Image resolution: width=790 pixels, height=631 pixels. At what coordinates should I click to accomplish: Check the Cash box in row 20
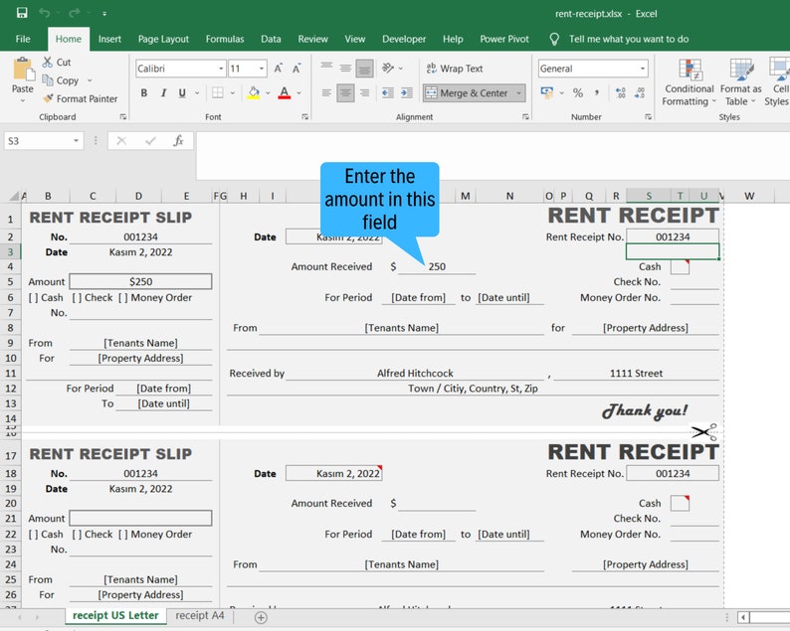[x=680, y=503]
